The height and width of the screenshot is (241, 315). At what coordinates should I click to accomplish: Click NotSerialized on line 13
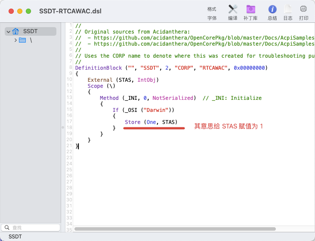tap(173, 98)
